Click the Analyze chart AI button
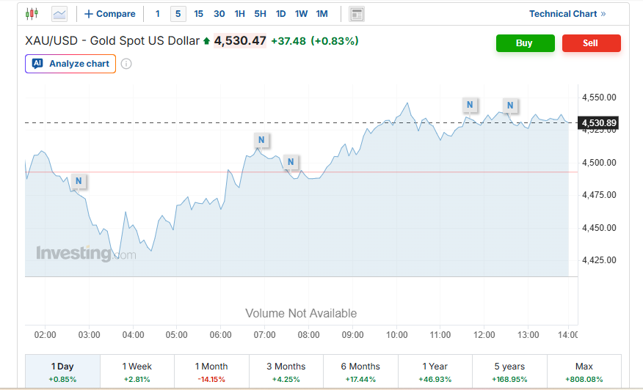 tap(70, 64)
